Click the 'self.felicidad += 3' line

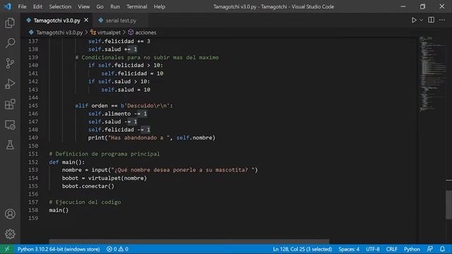[119, 41]
